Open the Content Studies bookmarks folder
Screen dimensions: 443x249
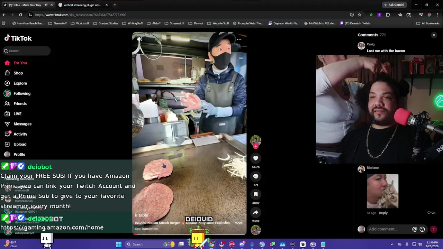[x=106, y=24]
